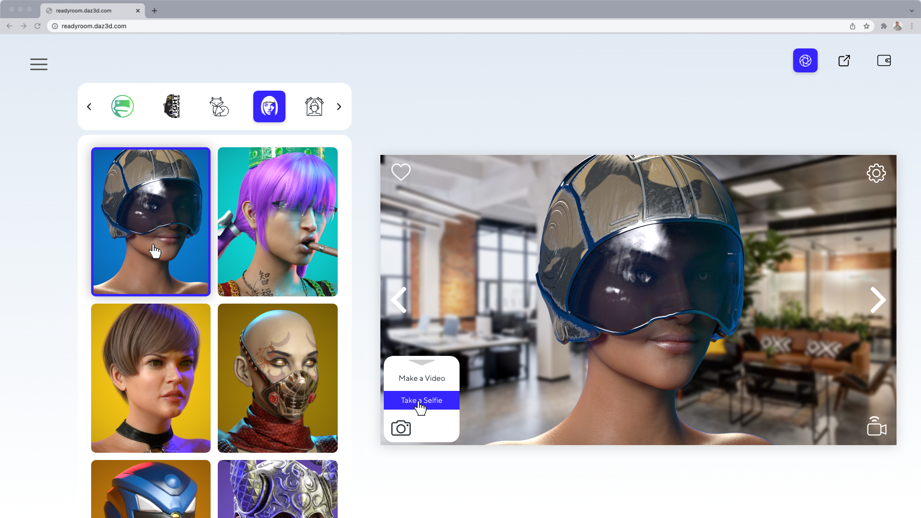Select the blue robot helmet avatar
The height and width of the screenshot is (518, 921).
pyautogui.click(x=151, y=489)
